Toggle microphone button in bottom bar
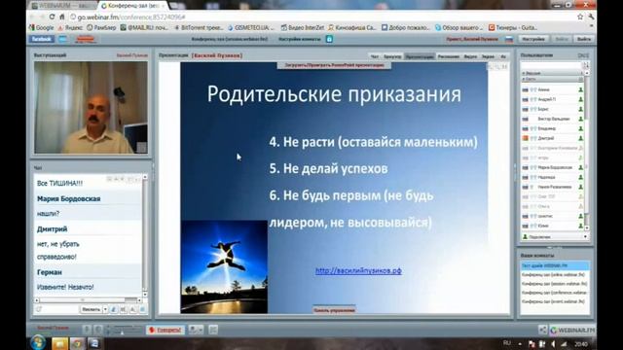The image size is (623, 350). [87, 330]
